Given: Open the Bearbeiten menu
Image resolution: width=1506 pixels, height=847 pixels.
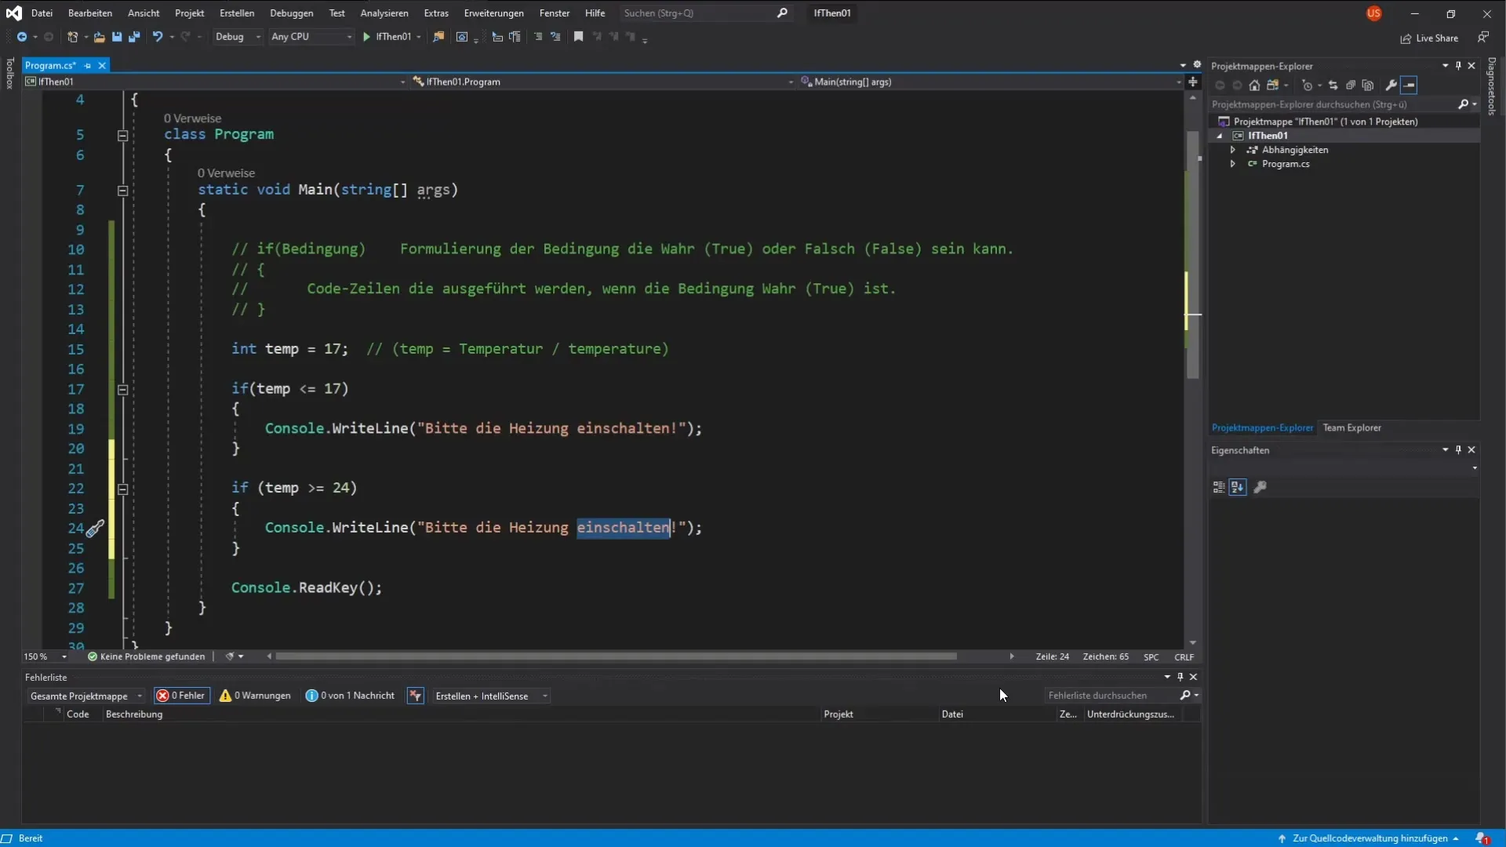Looking at the screenshot, I should tap(90, 13).
